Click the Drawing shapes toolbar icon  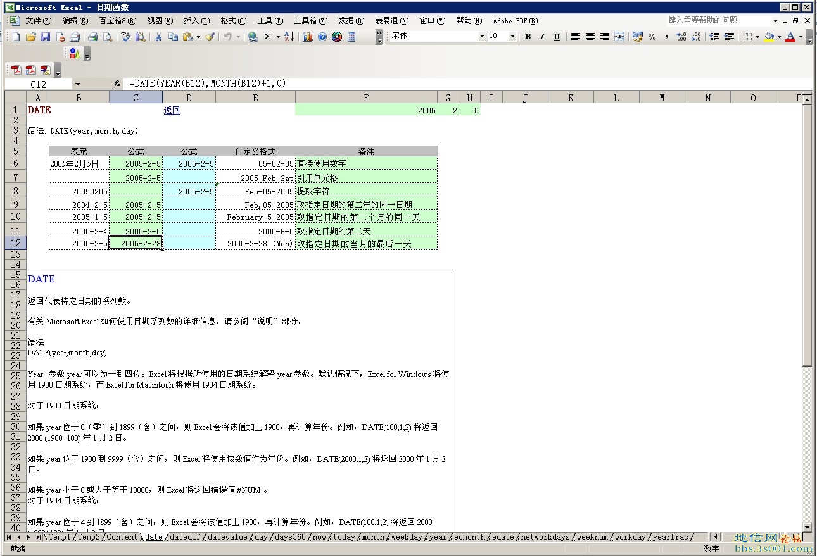pyautogui.click(x=74, y=54)
